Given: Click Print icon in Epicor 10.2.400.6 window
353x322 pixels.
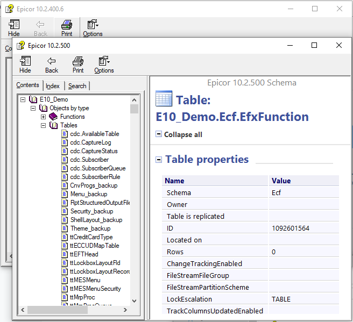Looking at the screenshot, I should (x=67, y=24).
